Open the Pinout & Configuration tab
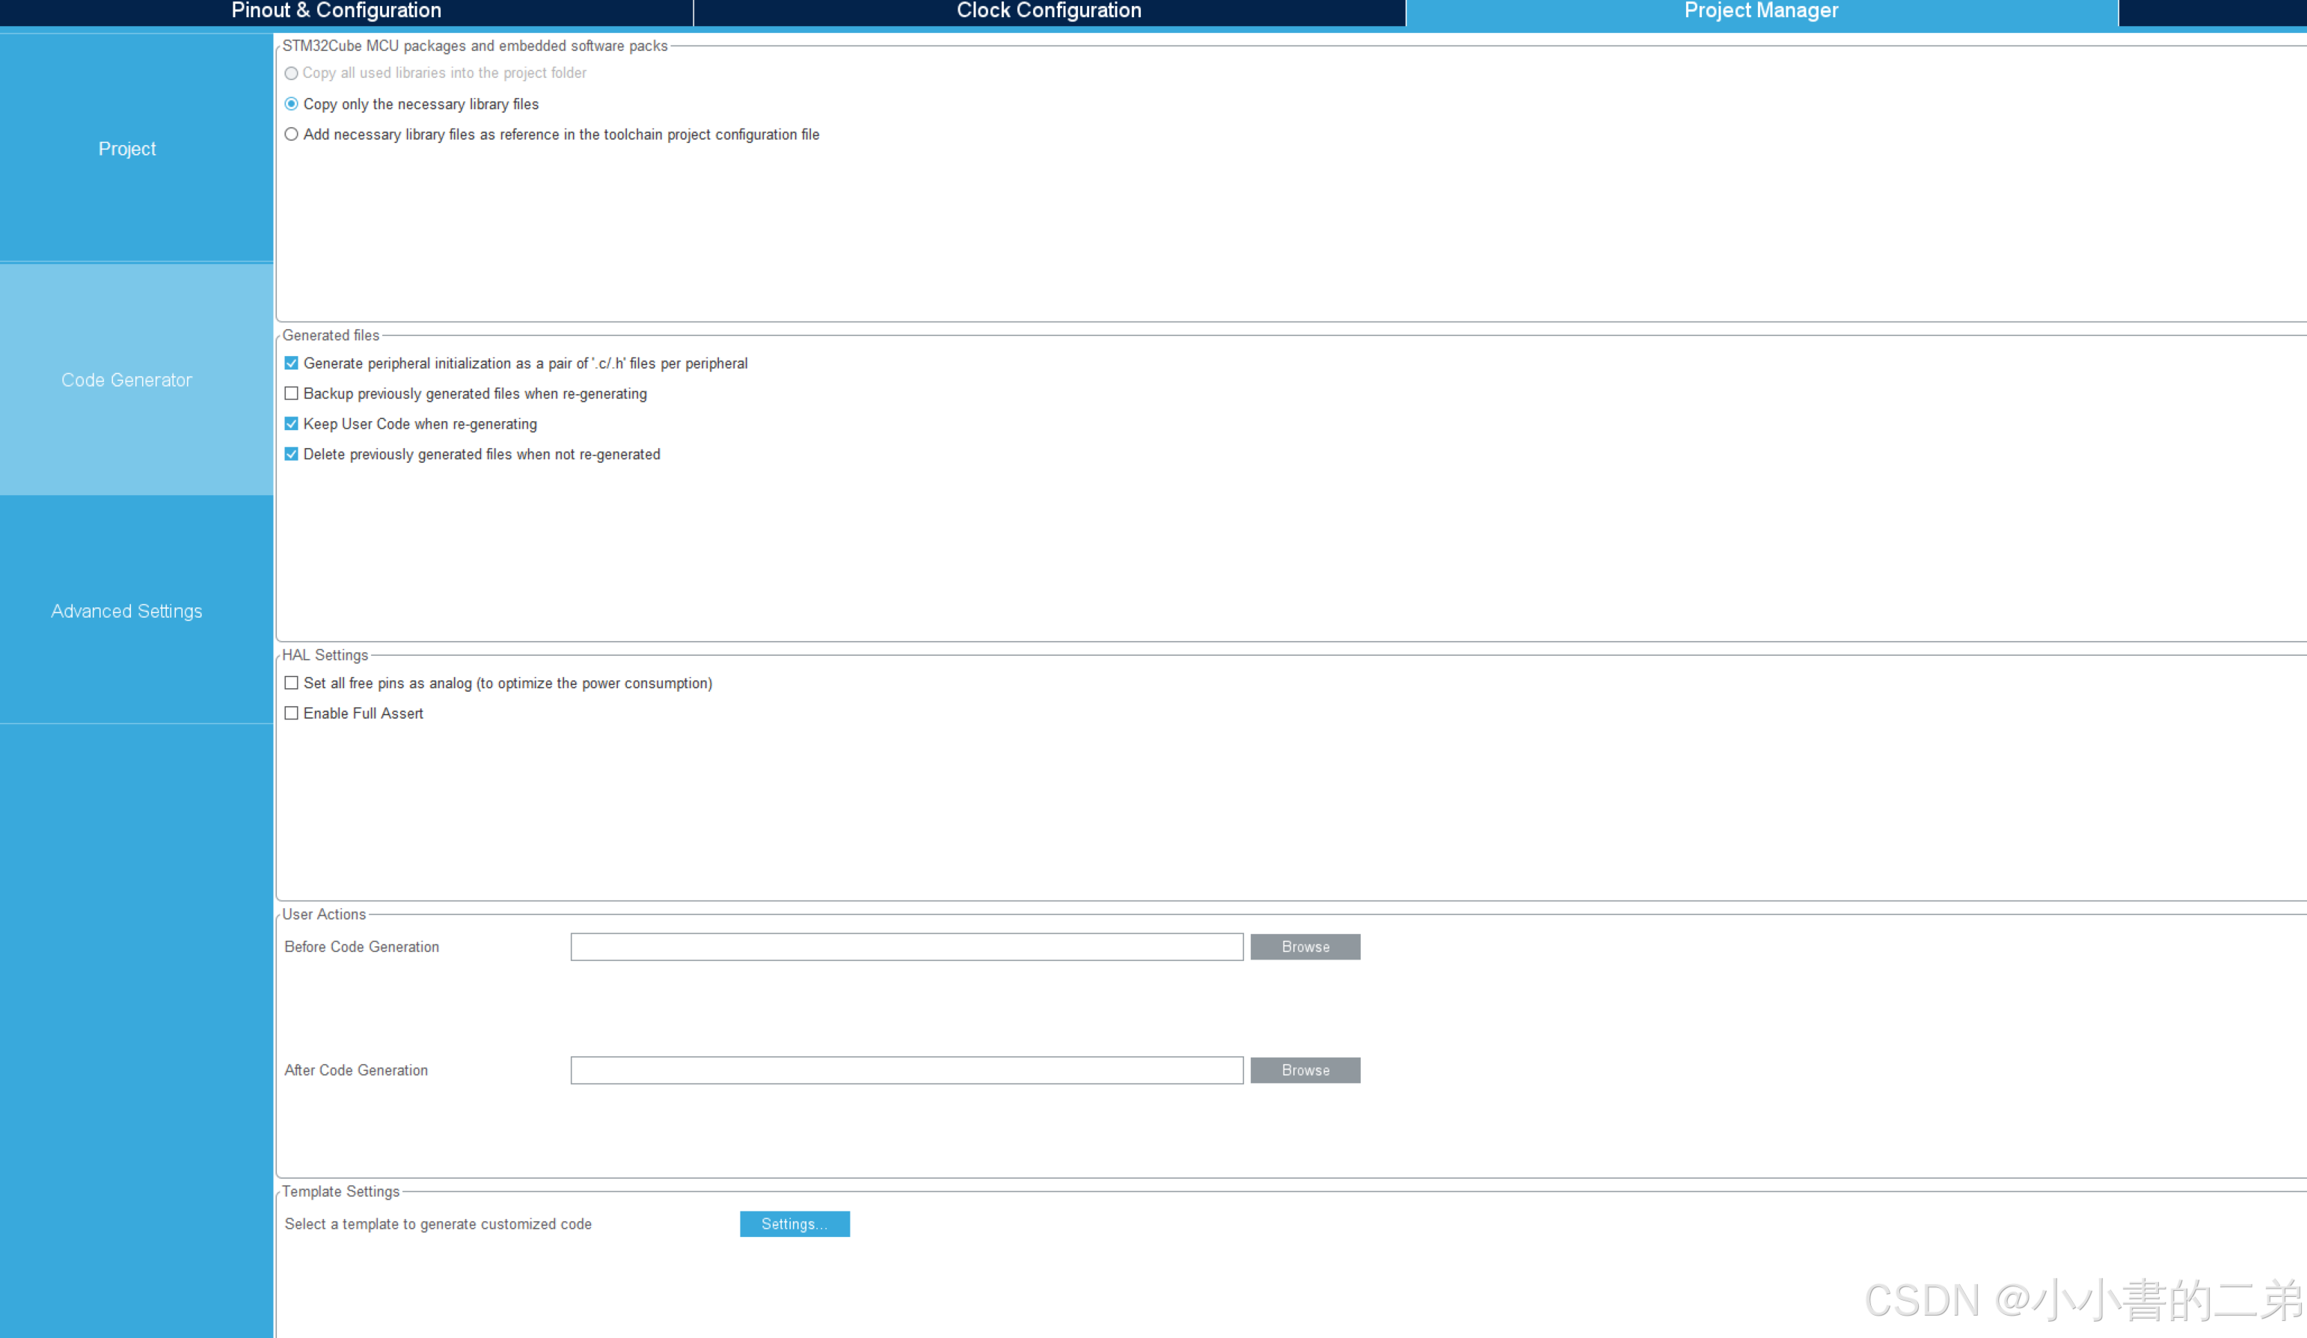This screenshot has width=2307, height=1338. click(336, 11)
